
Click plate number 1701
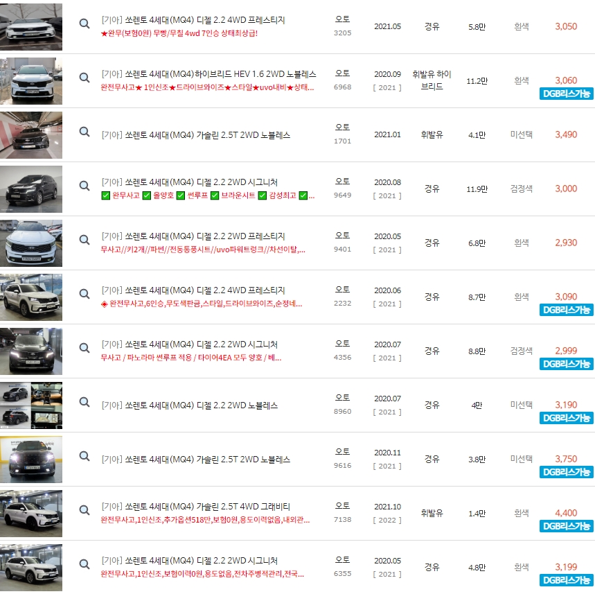click(x=342, y=141)
